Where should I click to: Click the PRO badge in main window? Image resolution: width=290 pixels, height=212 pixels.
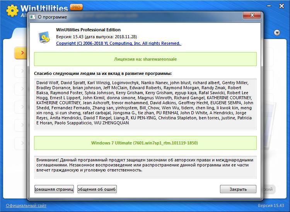[76, 7]
